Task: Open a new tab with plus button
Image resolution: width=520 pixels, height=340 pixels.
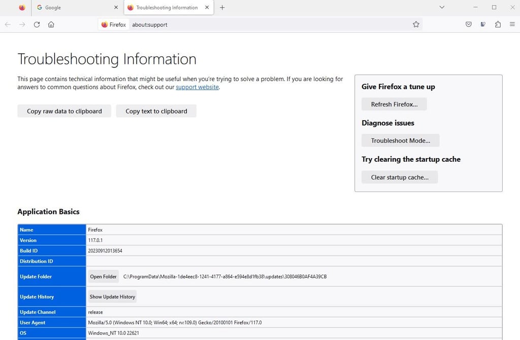Action: 222,7
